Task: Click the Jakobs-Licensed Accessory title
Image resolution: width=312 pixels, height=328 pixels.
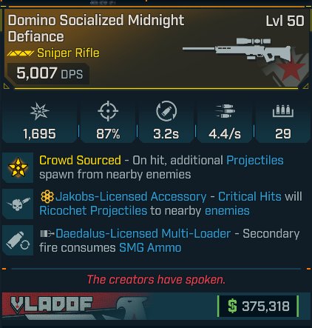Action: [x=131, y=197]
